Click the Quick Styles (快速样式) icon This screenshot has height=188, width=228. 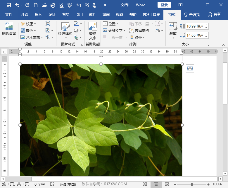(65, 27)
